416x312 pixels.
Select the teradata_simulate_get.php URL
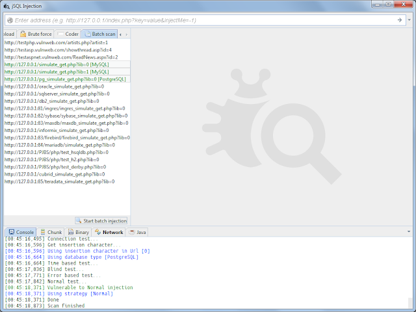coord(67,181)
